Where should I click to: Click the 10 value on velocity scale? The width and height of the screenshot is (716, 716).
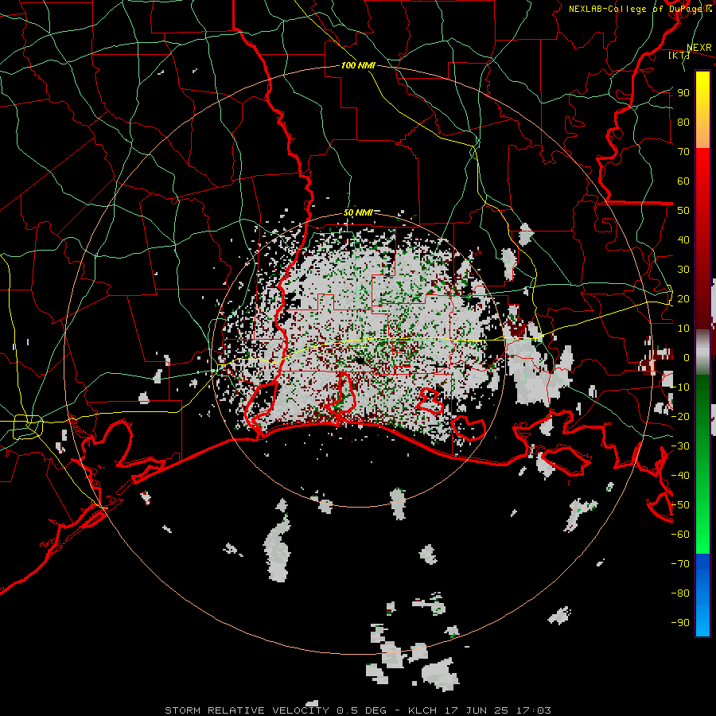[x=683, y=329]
